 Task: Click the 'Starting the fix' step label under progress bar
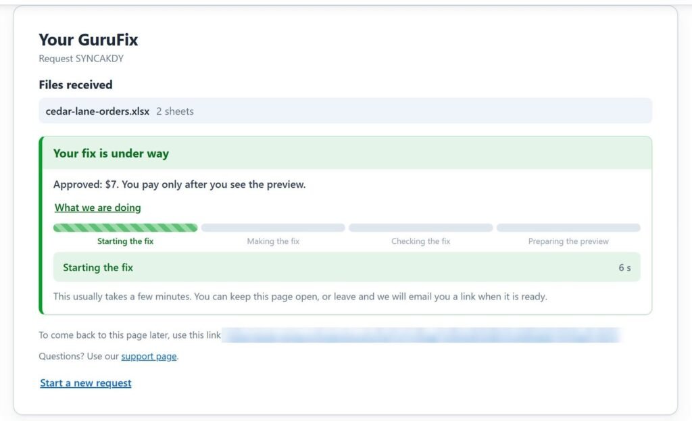[125, 241]
